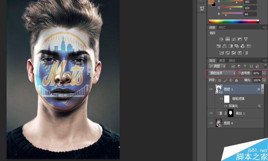Viewport: 268px width, 161px height.
Task: Add a Curves adjustment layer
Action: pos(233,39)
